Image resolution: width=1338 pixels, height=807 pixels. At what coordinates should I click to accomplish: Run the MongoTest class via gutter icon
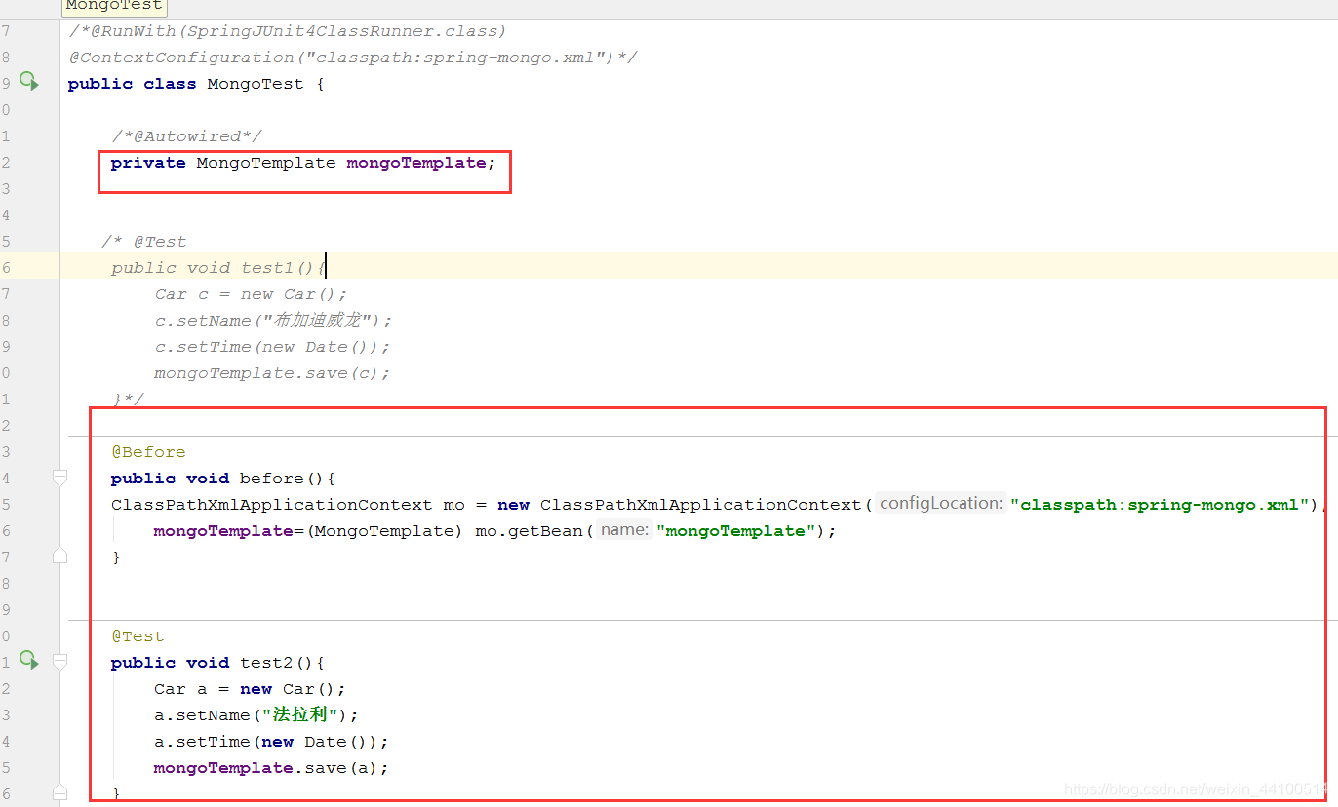(29, 82)
